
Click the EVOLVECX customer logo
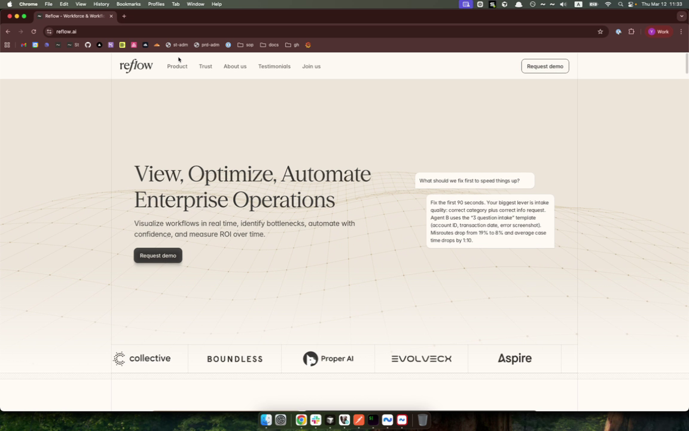422,359
